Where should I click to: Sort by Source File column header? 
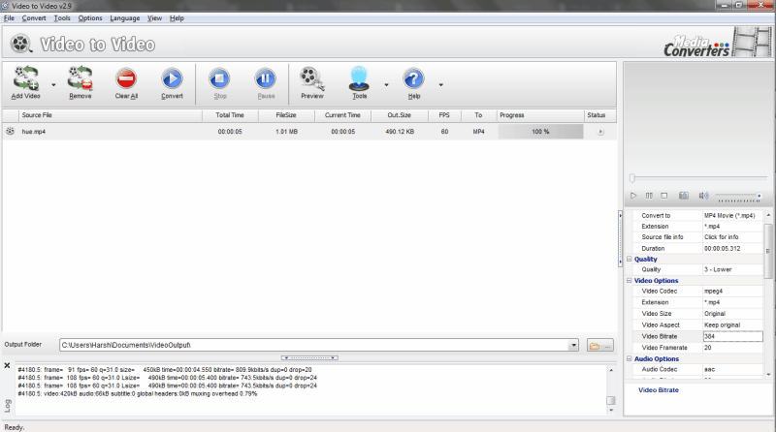[110, 115]
